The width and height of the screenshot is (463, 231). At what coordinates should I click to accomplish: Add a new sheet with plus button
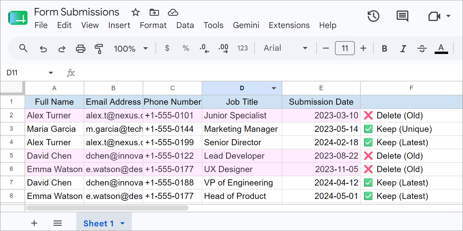[34, 223]
